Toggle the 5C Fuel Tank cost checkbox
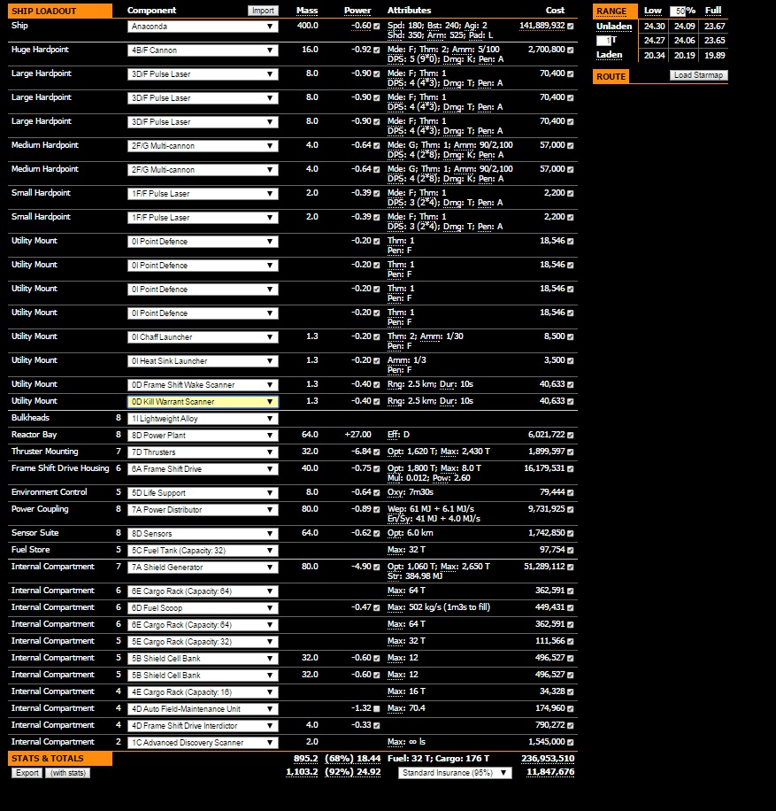This screenshot has height=811, width=776. (x=570, y=551)
